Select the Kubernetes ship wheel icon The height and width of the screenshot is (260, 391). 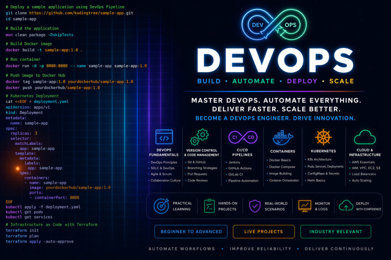pyautogui.click(x=322, y=137)
